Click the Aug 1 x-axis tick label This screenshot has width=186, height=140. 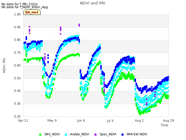point(139,120)
